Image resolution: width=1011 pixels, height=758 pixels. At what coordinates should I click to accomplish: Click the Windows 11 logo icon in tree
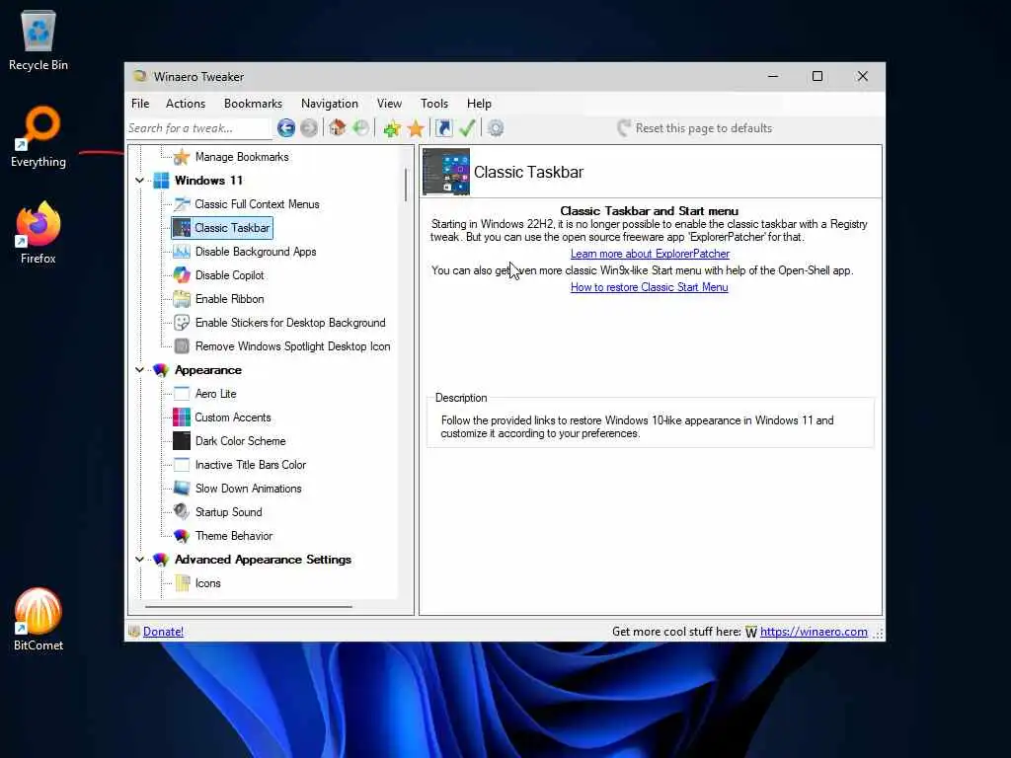coord(161,181)
